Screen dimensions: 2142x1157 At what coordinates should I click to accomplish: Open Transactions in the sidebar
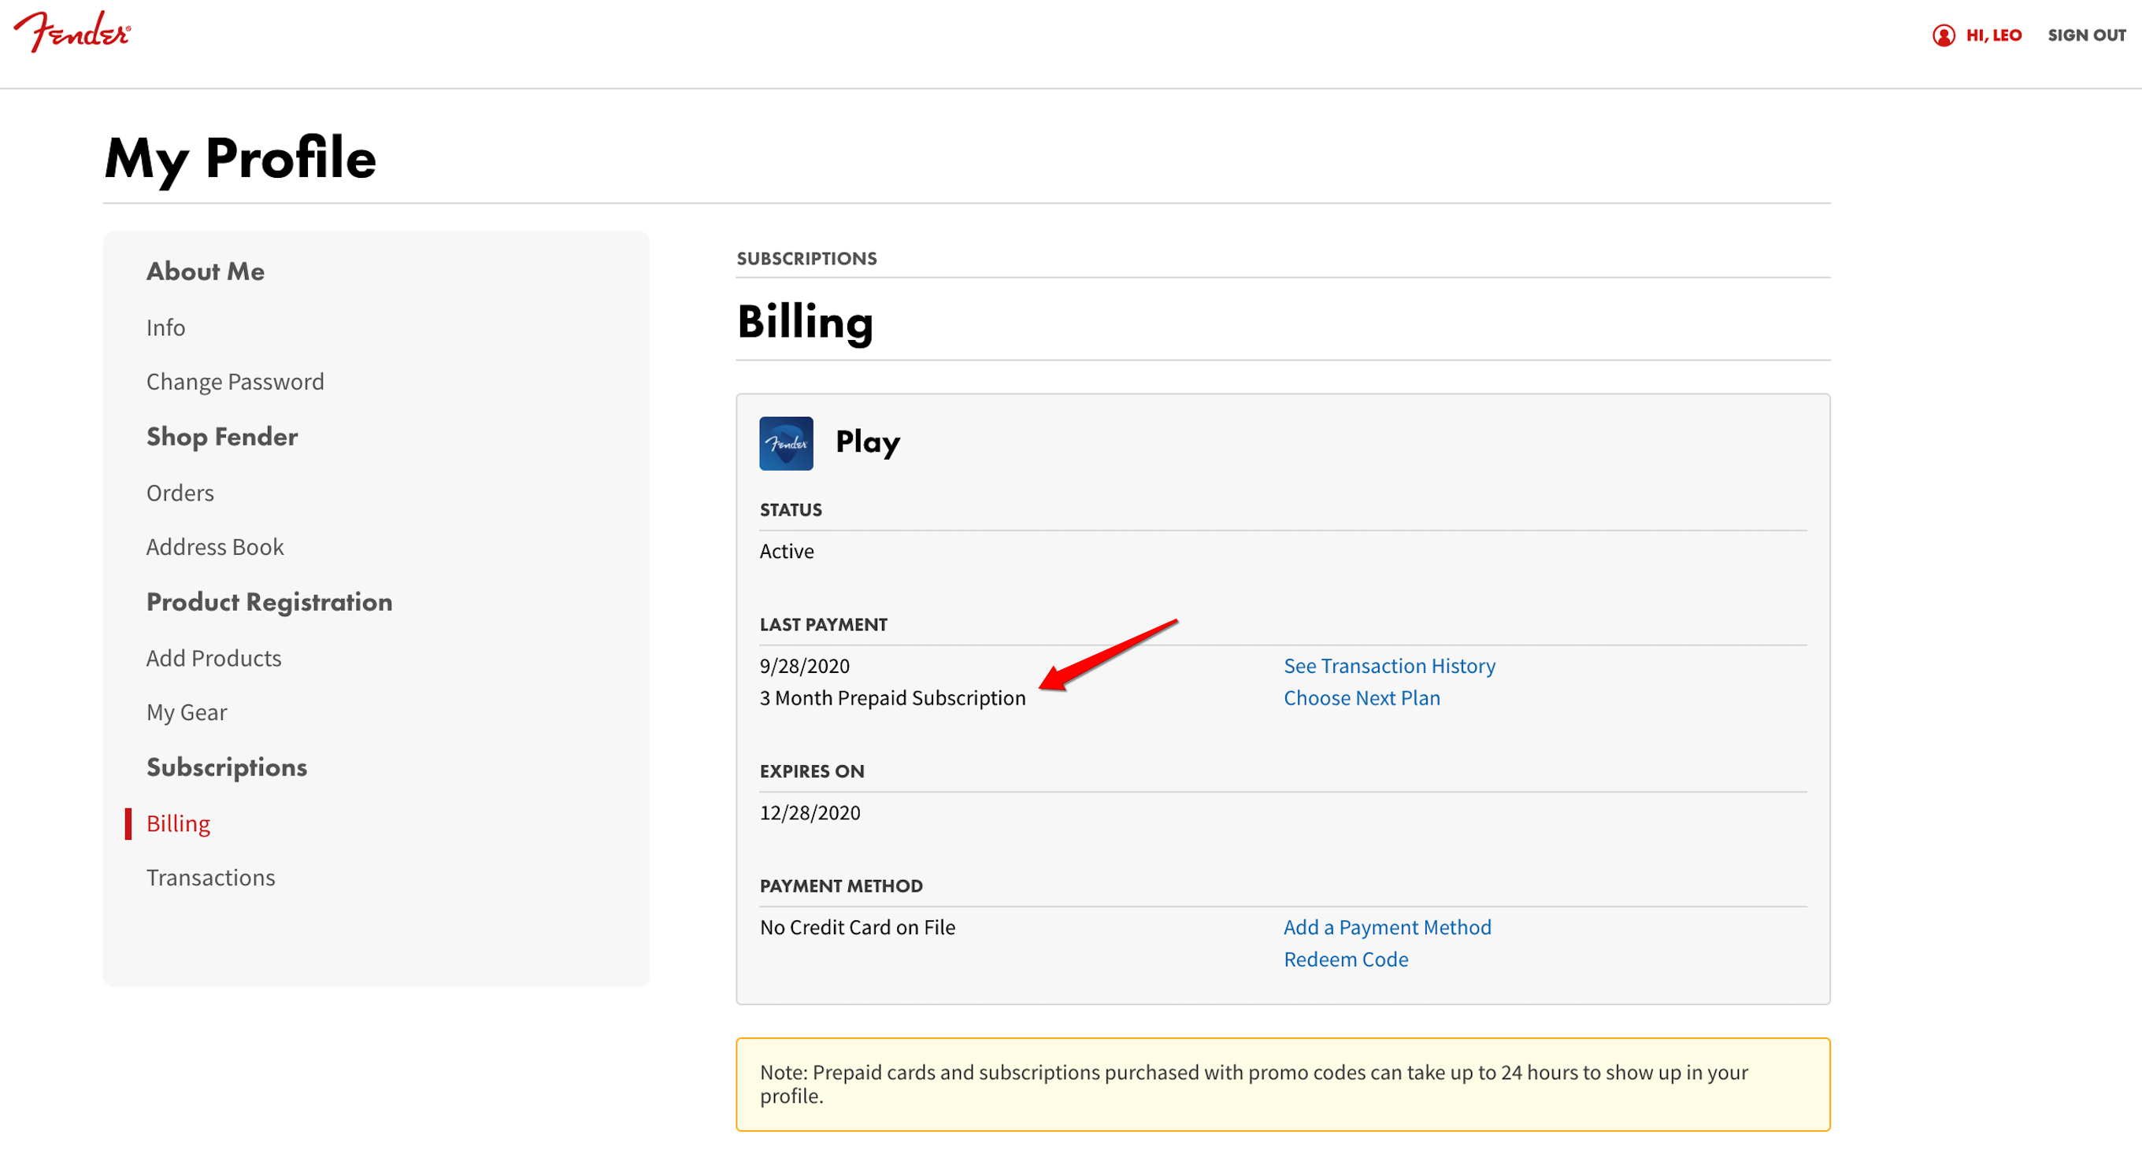tap(210, 878)
